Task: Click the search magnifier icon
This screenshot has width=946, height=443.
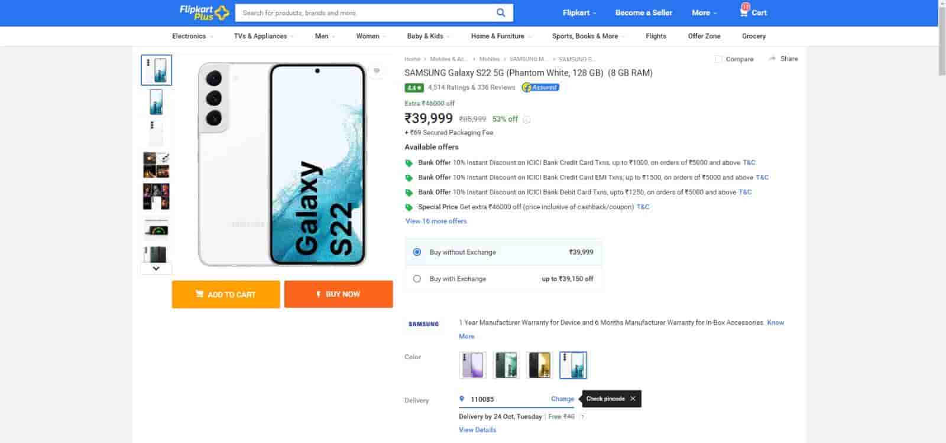Action: (501, 12)
